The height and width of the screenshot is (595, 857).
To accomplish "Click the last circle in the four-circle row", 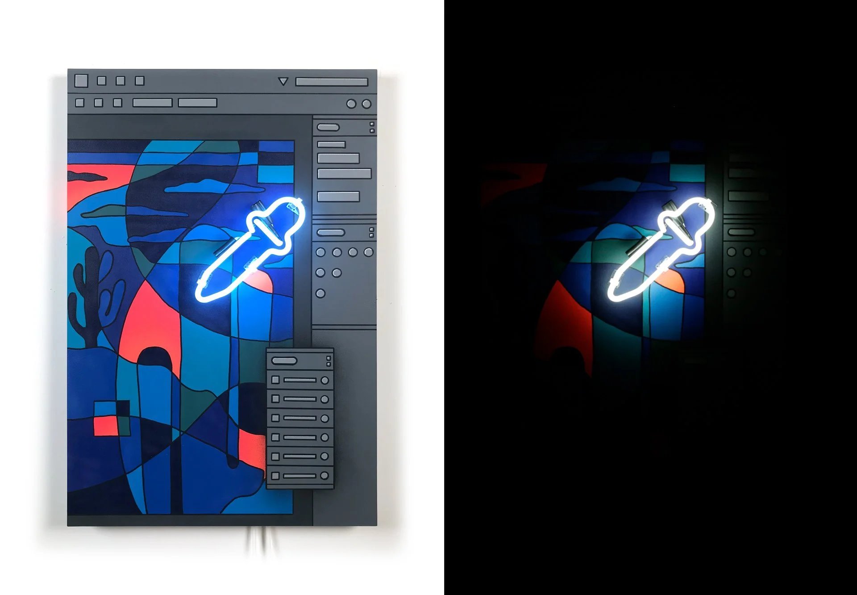I will pos(369,252).
